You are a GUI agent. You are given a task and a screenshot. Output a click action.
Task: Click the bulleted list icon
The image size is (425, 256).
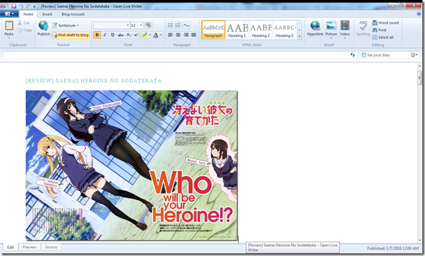pos(170,25)
